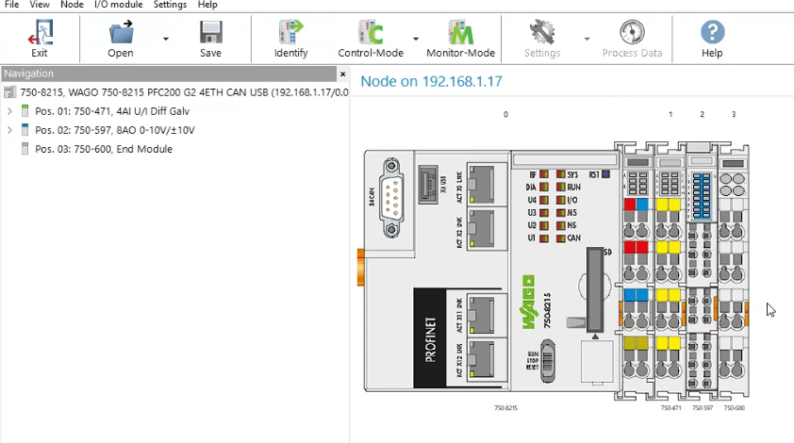
Task: Click the DIA status LED
Action: click(544, 187)
